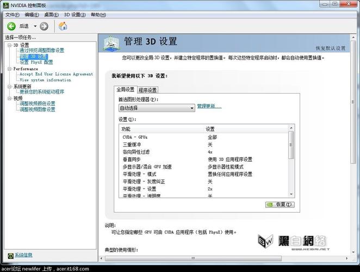Screen dimensions: 360x272
Task: Select 调整视频图像设置 in the tree
Action: click(38, 109)
